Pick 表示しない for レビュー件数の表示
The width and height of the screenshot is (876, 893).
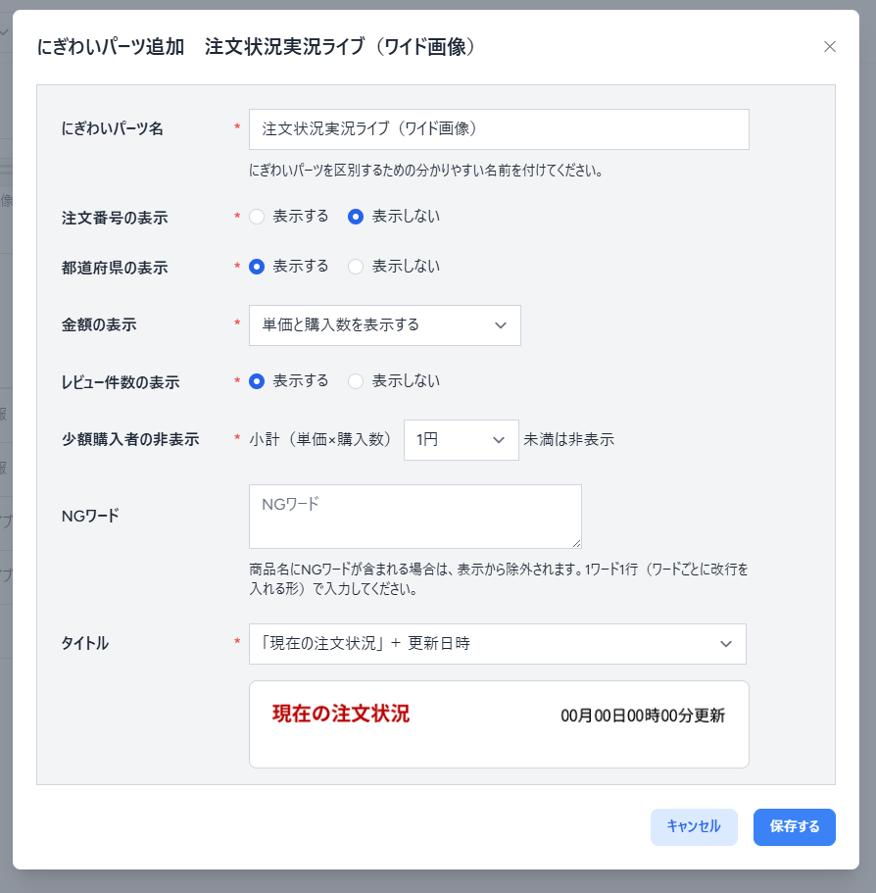(357, 381)
